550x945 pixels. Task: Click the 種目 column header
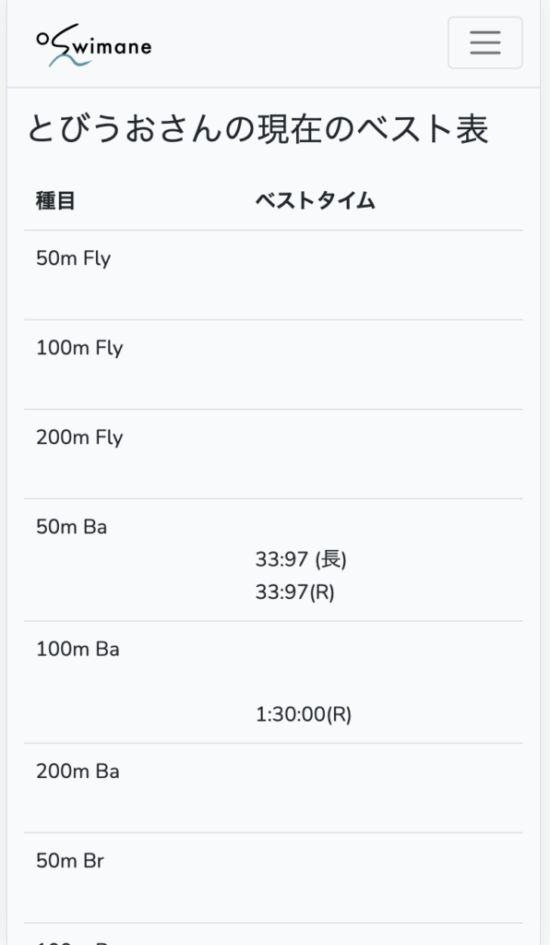[x=55, y=200]
